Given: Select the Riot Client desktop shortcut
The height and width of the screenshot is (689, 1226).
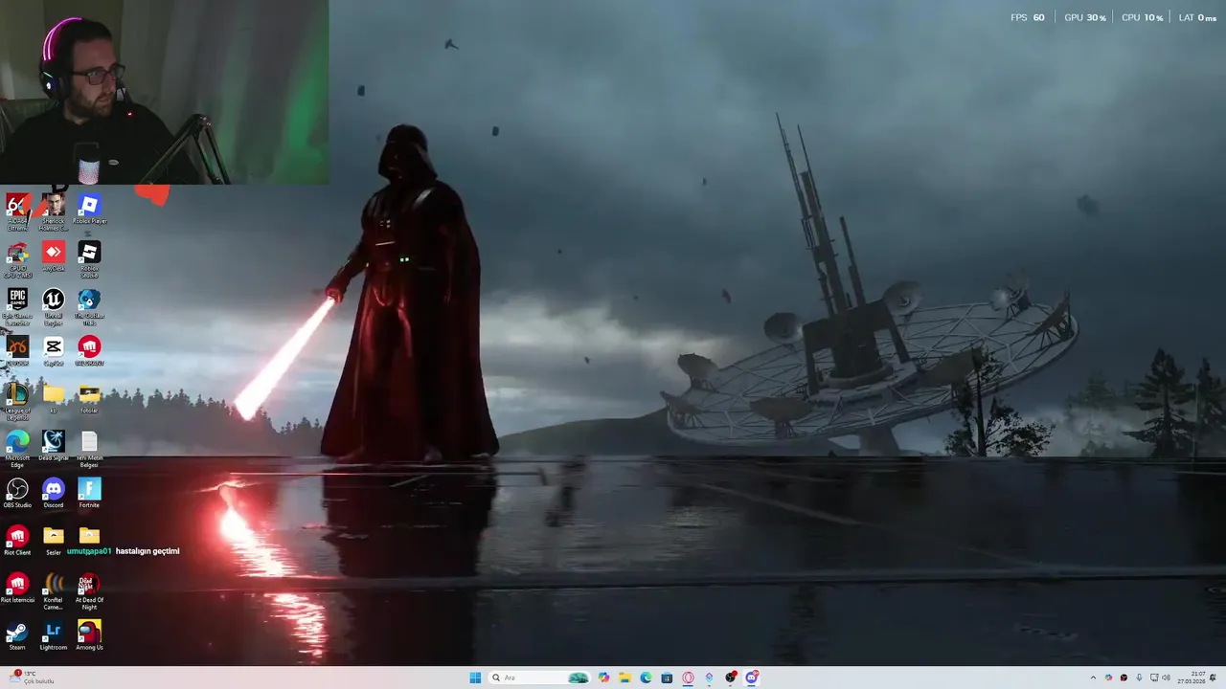Looking at the screenshot, I should 17,541.
